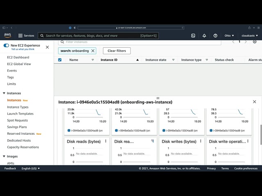Click the AWS logo home icon
The height and width of the screenshot is (196, 262).
(x=7, y=36)
